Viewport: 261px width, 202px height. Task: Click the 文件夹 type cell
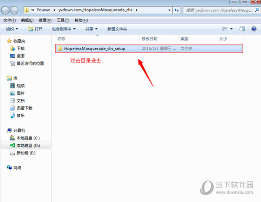coord(186,48)
